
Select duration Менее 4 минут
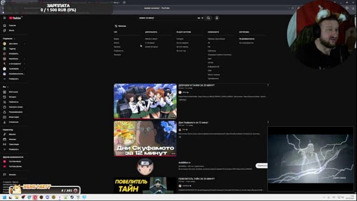coord(151,39)
